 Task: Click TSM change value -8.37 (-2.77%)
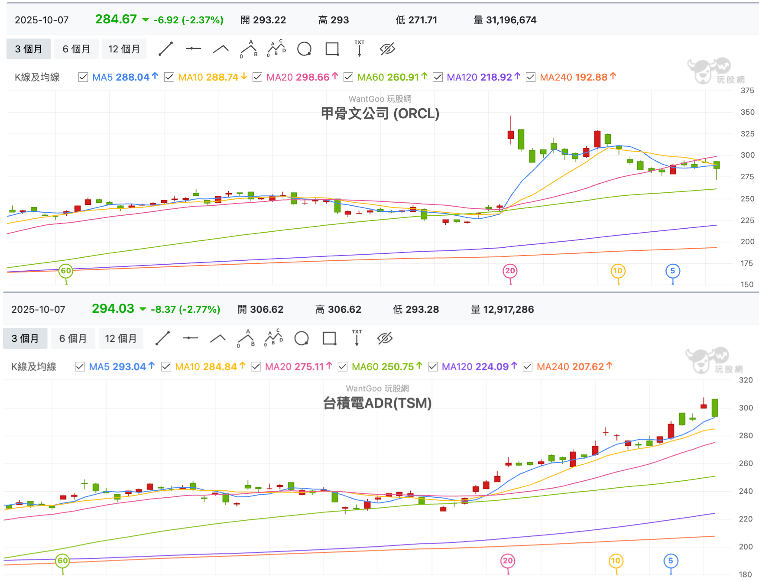click(x=185, y=309)
